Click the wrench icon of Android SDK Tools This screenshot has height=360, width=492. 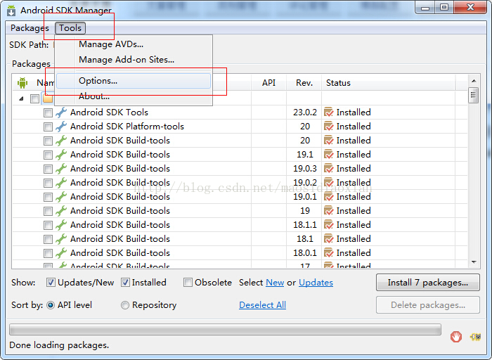pyautogui.click(x=61, y=112)
